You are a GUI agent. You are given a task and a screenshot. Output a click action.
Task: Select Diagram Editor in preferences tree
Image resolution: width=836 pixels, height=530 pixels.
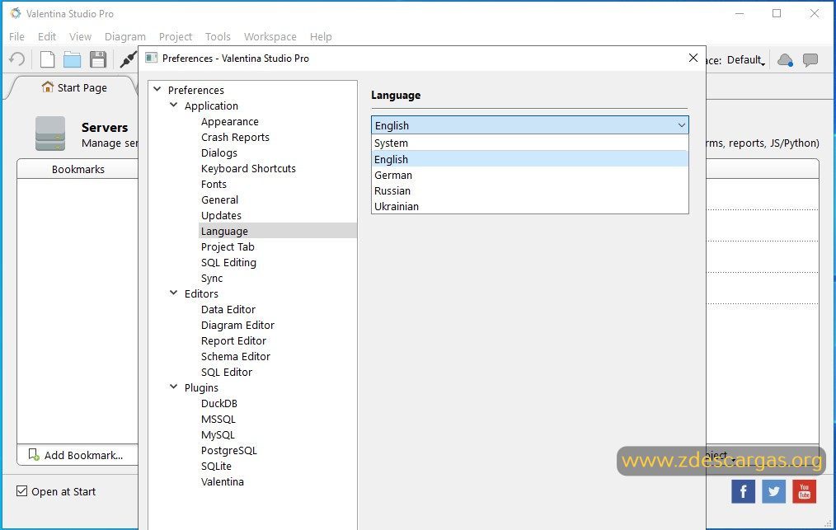(x=237, y=325)
